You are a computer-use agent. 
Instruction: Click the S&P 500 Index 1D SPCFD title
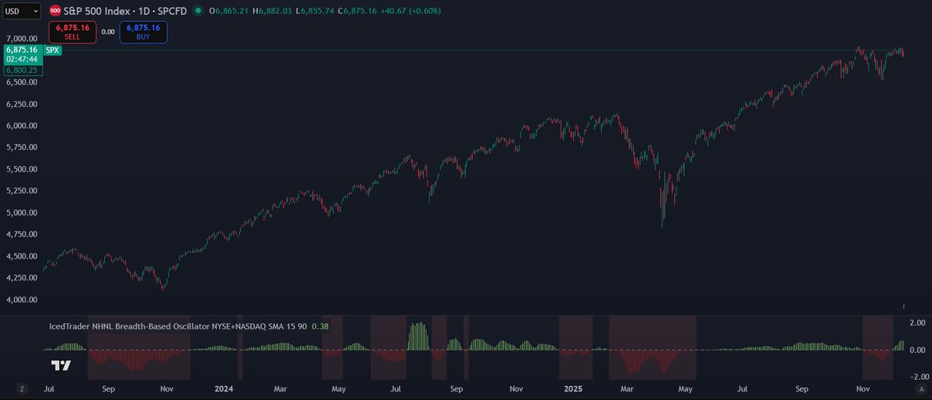pyautogui.click(x=127, y=11)
